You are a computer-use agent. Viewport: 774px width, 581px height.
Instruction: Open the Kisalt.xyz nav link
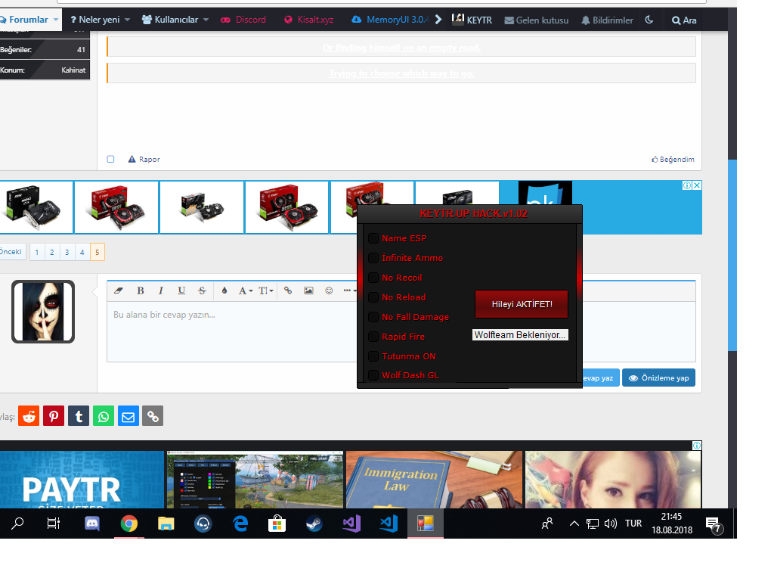pos(309,20)
